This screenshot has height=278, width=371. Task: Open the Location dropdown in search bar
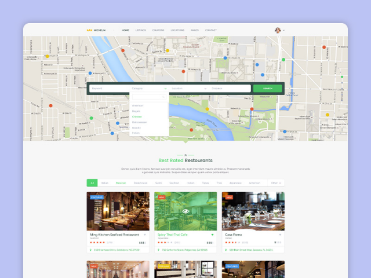coord(189,89)
